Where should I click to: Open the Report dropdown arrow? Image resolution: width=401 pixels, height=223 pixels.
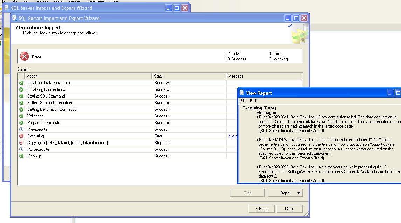click(298, 193)
